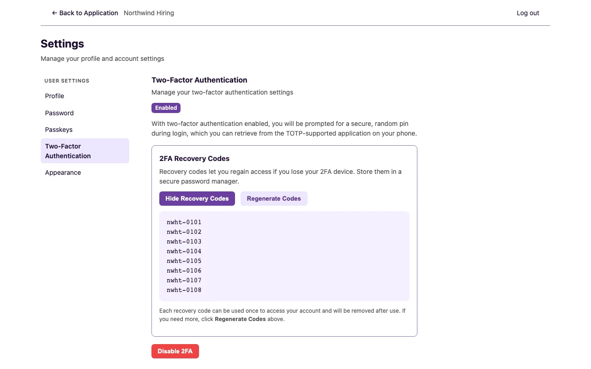Go back via Back to Application link
The width and height of the screenshot is (591, 369).
tap(85, 13)
